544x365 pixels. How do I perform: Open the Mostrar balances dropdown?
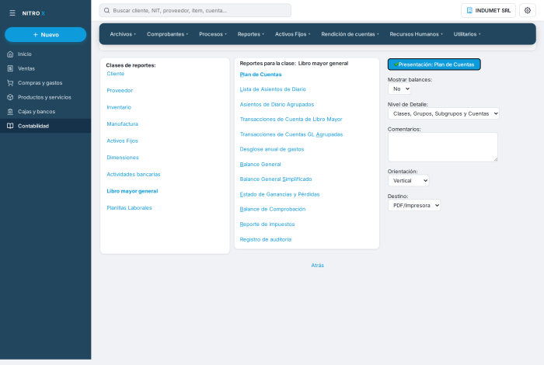(399, 89)
